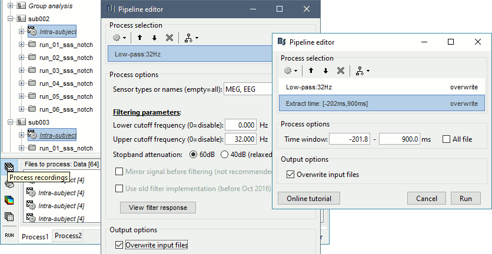Click Cancel button
The image size is (492, 254).
point(427,199)
